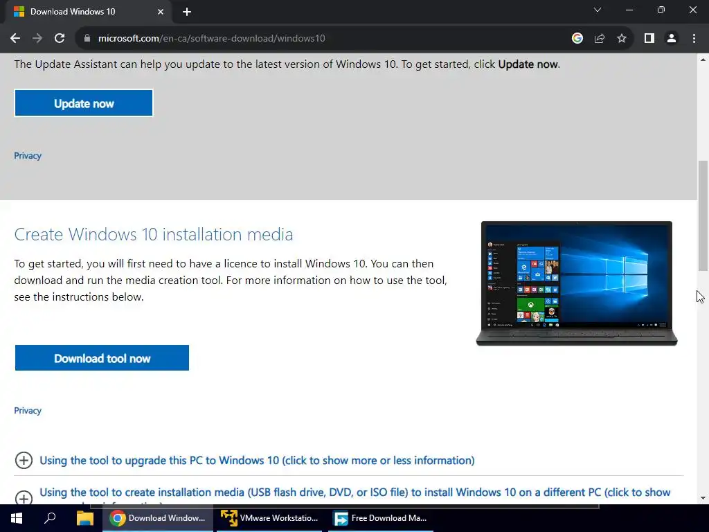This screenshot has height=532, width=709.
Task: Open a new browser tab
Action: tap(187, 12)
